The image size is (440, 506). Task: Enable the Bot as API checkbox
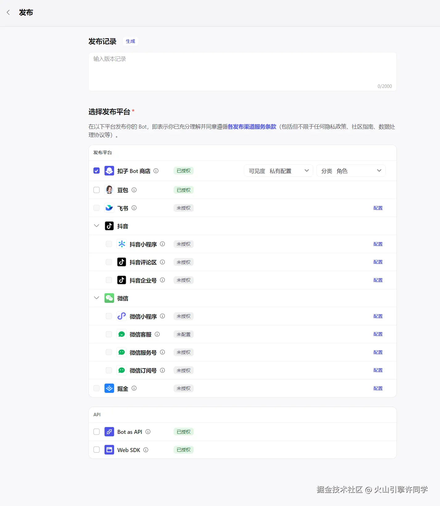97,432
